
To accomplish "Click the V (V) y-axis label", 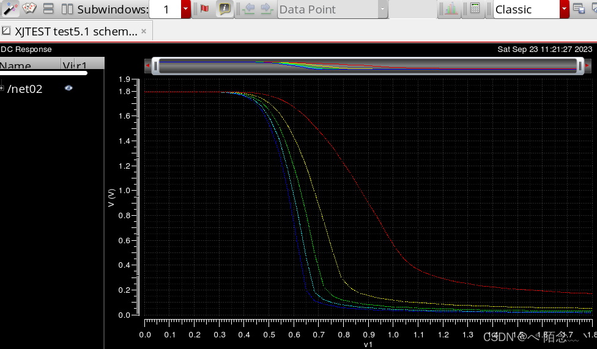I will (x=111, y=198).
